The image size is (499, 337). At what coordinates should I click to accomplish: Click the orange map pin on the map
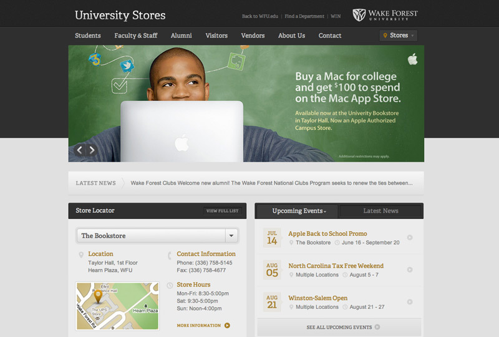point(98,296)
